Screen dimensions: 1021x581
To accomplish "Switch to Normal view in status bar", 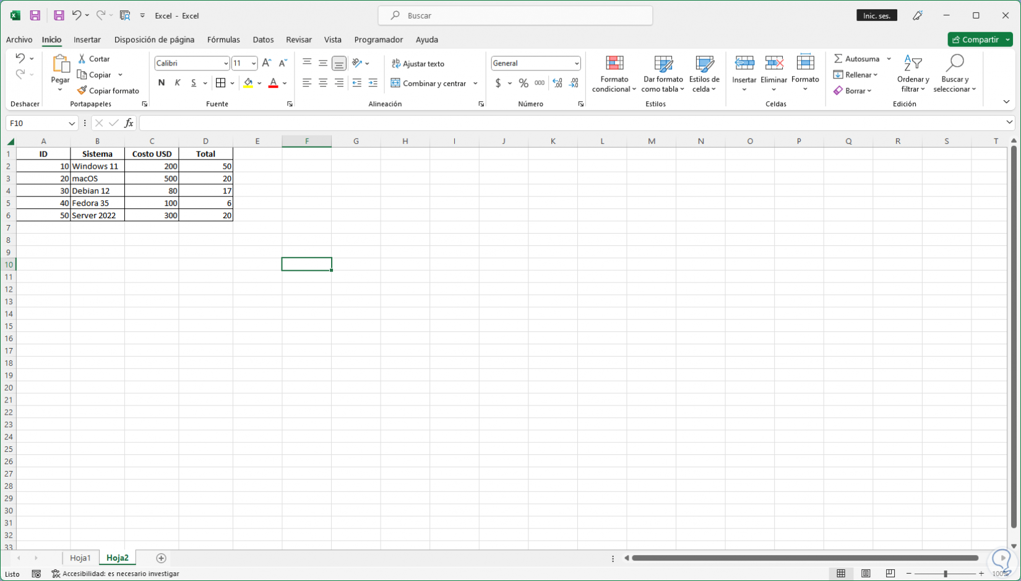I will [841, 574].
